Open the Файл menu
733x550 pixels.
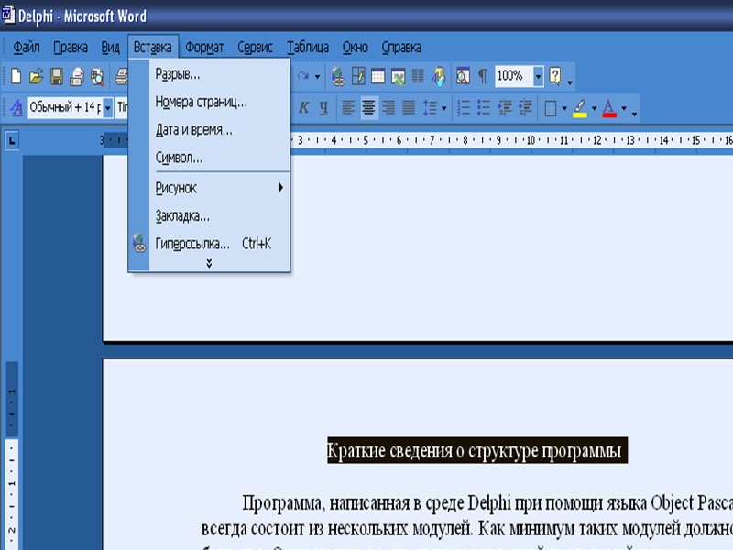tap(27, 48)
